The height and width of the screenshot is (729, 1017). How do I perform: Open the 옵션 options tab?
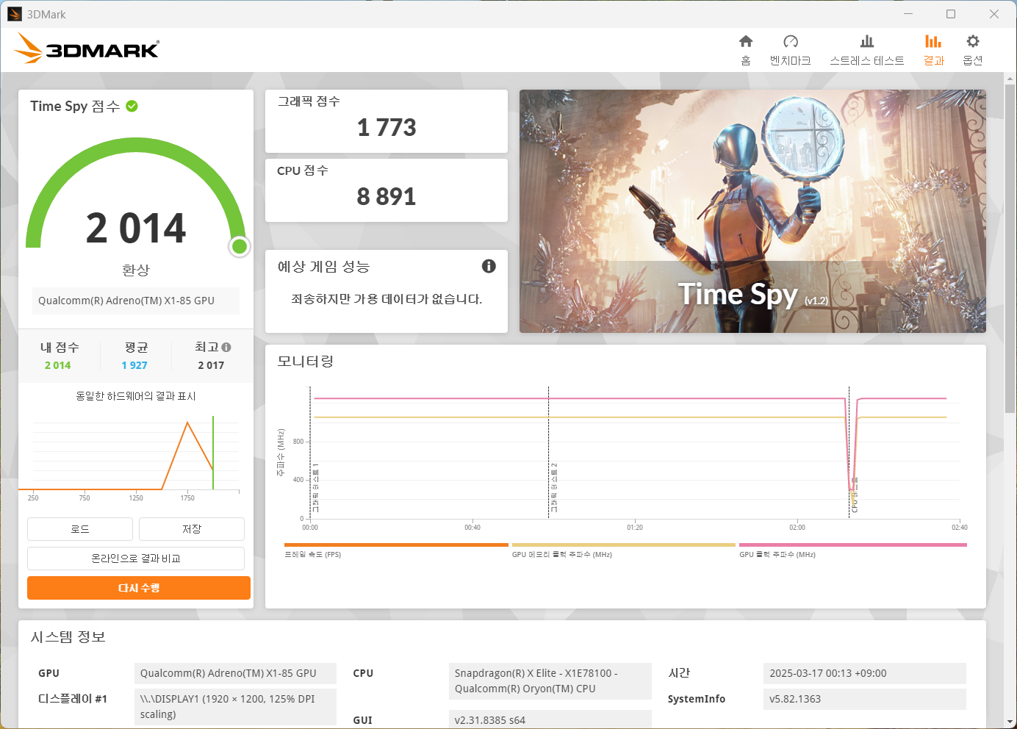[973, 50]
